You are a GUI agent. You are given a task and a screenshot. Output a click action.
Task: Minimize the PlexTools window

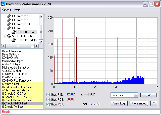point(145,4)
